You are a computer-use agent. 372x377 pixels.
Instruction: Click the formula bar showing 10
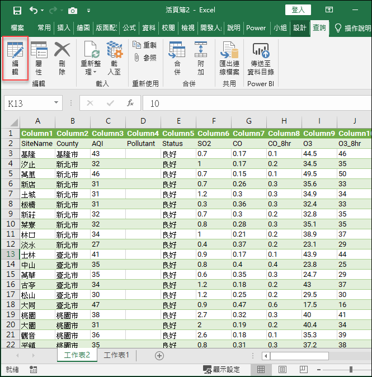pos(257,103)
